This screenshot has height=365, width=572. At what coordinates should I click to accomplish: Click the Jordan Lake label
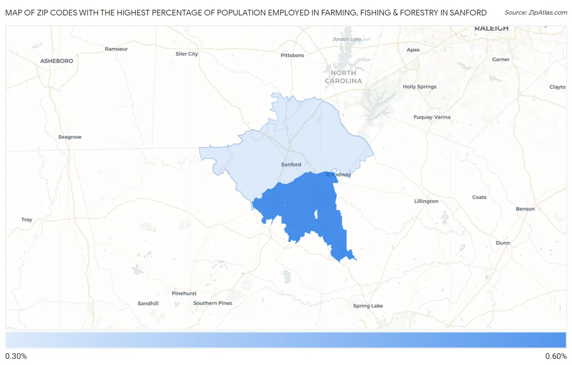click(347, 39)
